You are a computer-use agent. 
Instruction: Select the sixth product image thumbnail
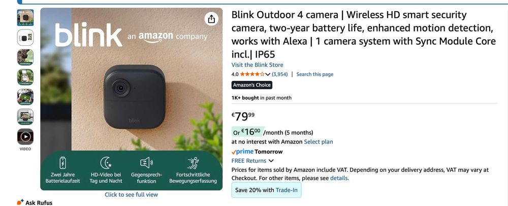[x=25, y=116]
